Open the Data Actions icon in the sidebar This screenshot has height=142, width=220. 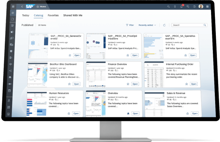[x=11, y=58]
